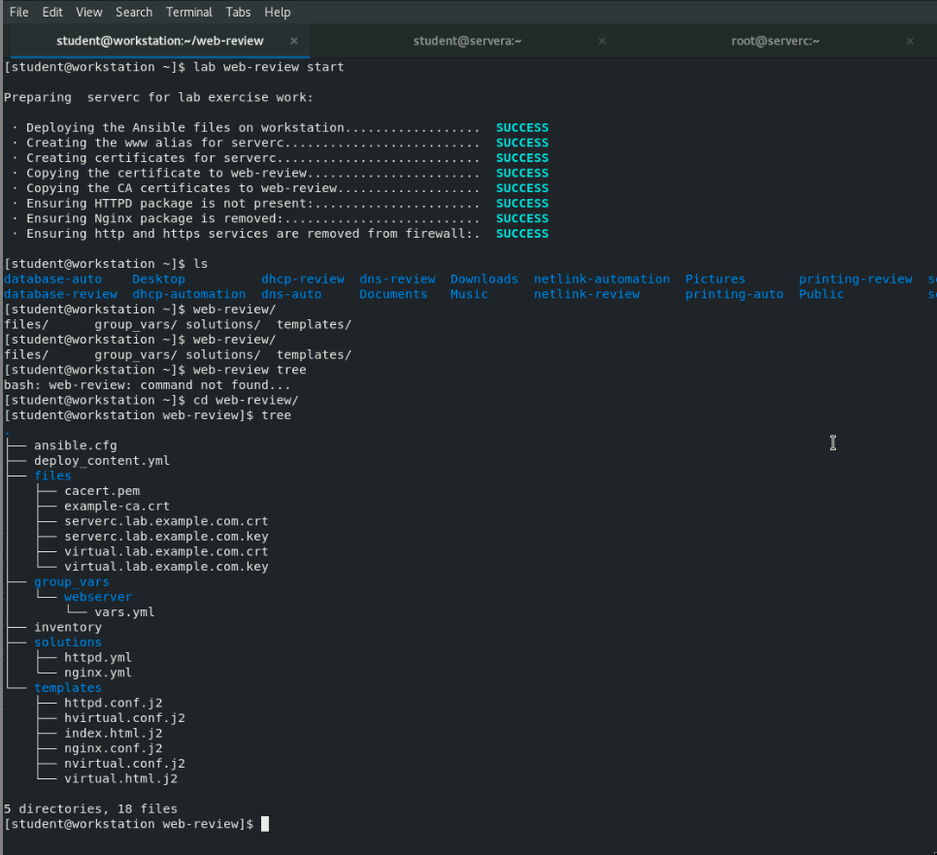
Task: Click index.html.j2 file name
Action: tap(114, 733)
